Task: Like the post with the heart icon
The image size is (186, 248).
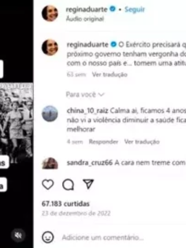Action: pos(48,184)
